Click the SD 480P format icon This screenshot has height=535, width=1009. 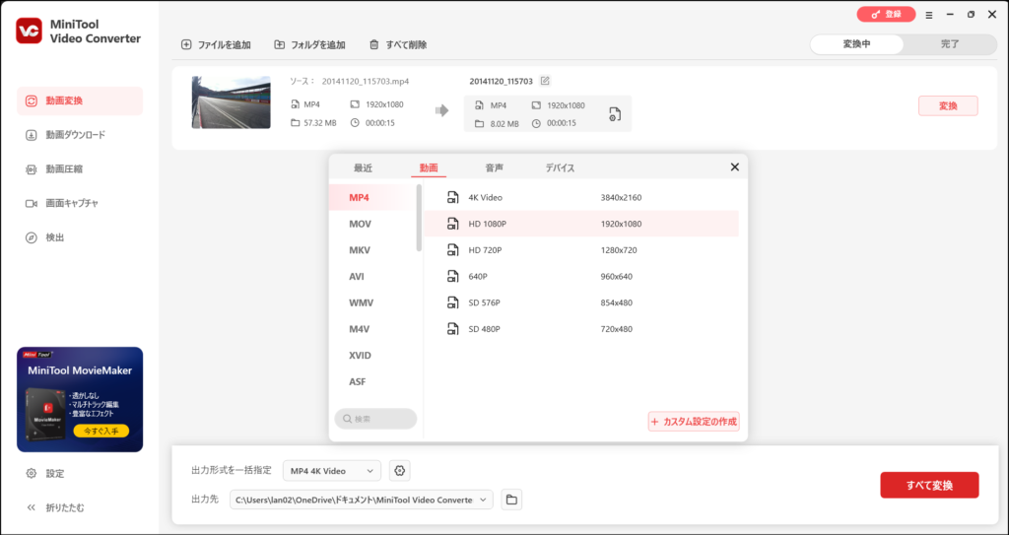pos(453,329)
